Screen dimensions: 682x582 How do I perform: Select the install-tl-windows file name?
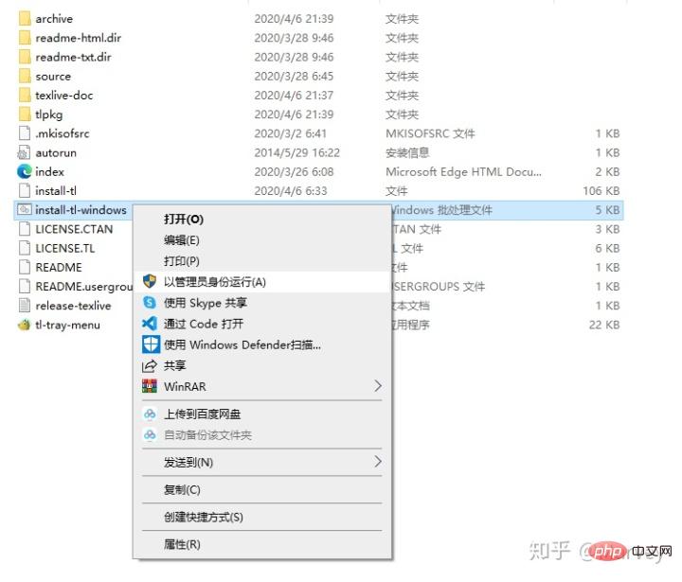[x=81, y=210]
